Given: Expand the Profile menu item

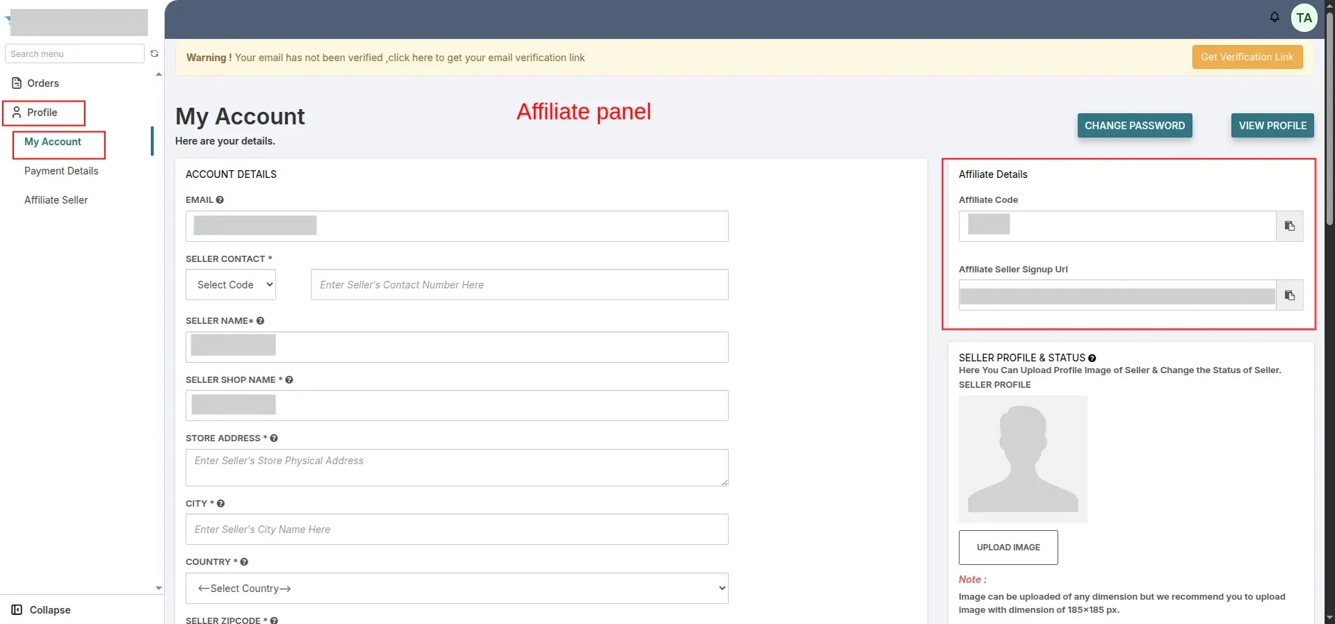Looking at the screenshot, I should coord(43,113).
